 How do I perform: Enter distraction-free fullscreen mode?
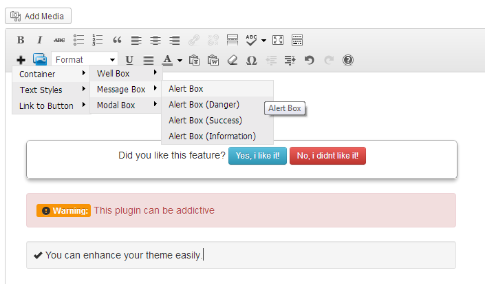point(278,40)
